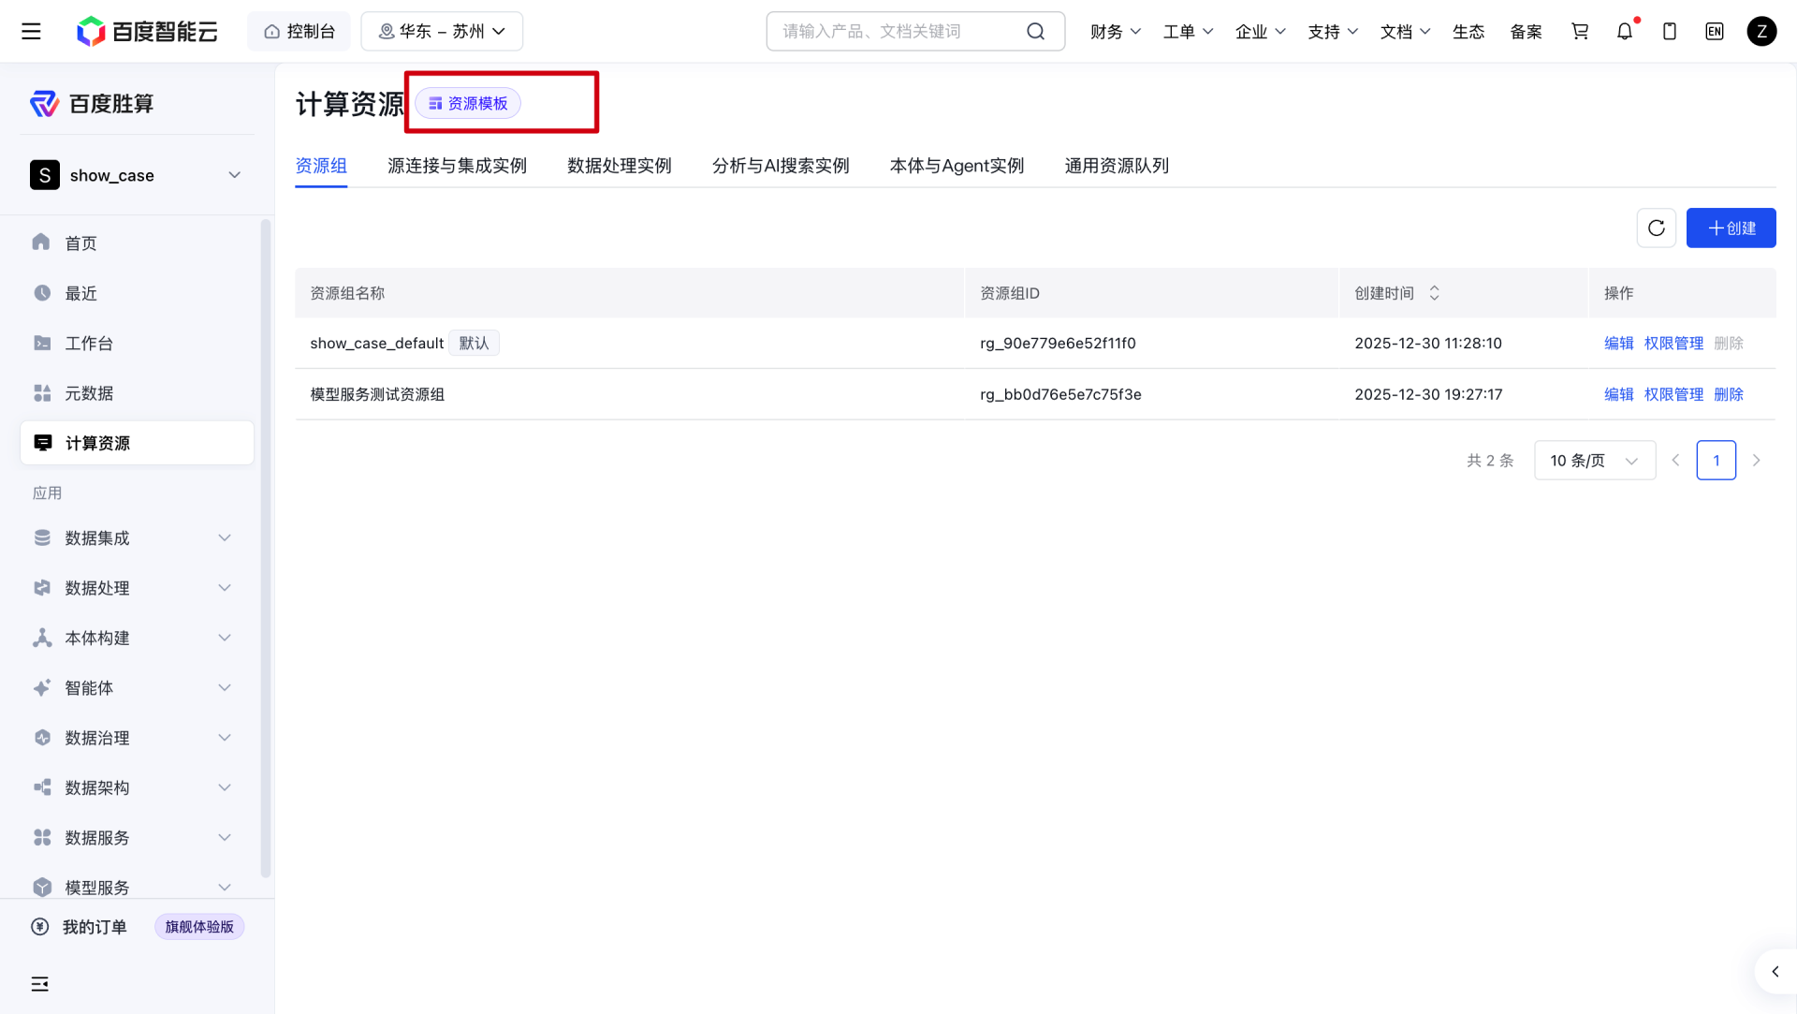This screenshot has height=1014, width=1797.
Task: Open 最近 in the sidebar
Action: 137,293
